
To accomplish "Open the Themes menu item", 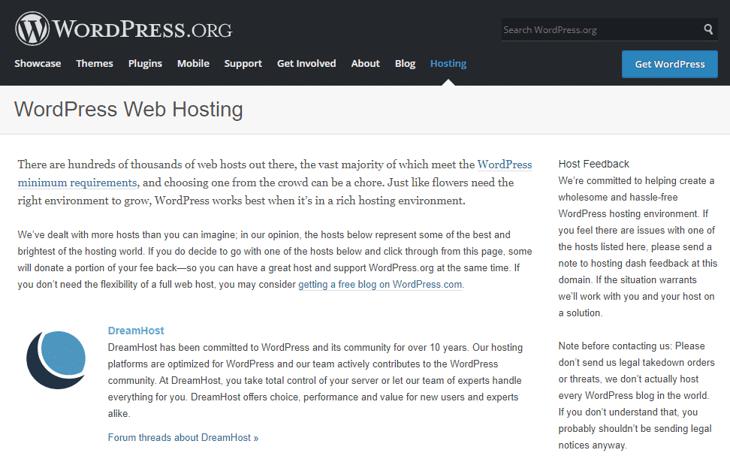I will 95,64.
